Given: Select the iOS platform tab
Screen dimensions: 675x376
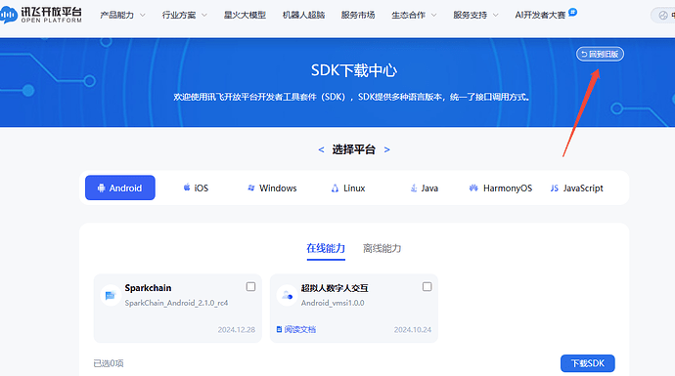Looking at the screenshot, I should [x=196, y=188].
